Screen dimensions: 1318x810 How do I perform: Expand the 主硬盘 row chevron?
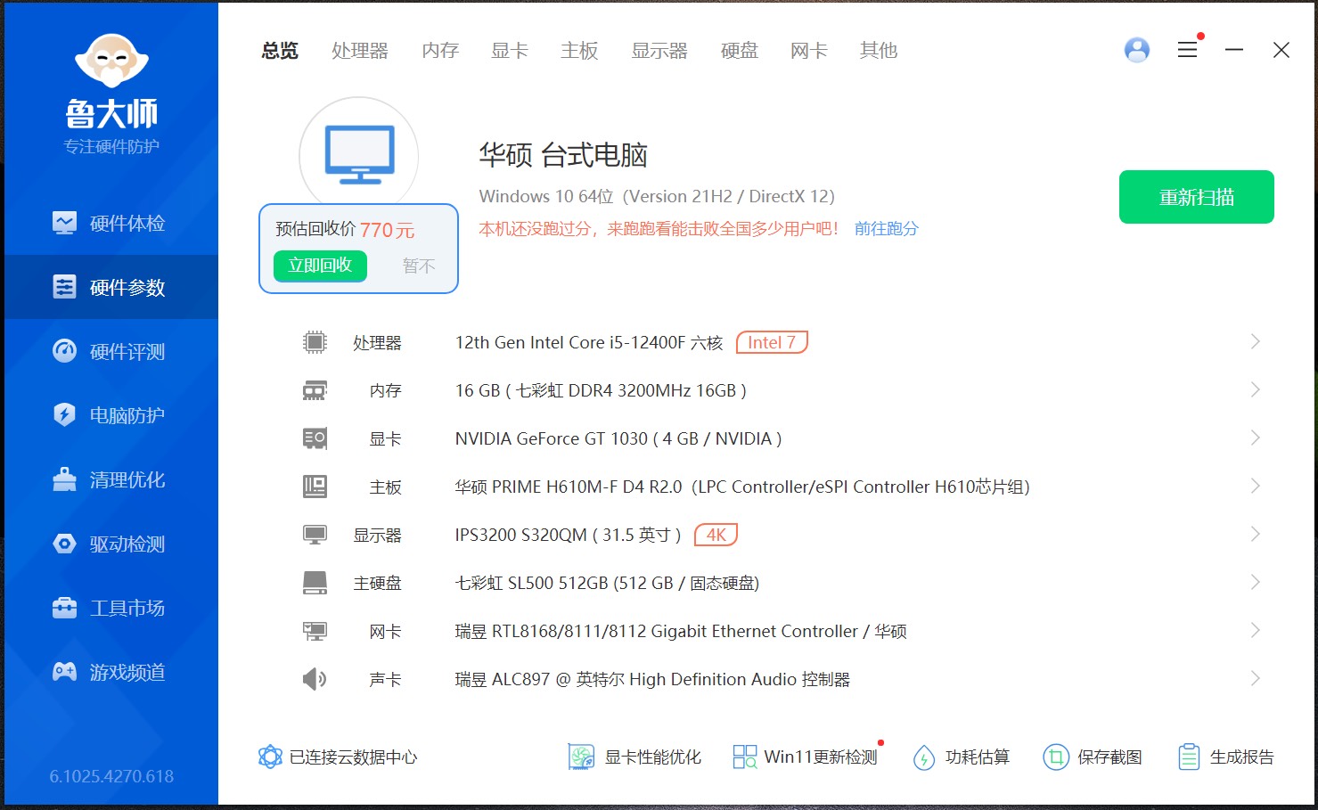click(x=1255, y=582)
